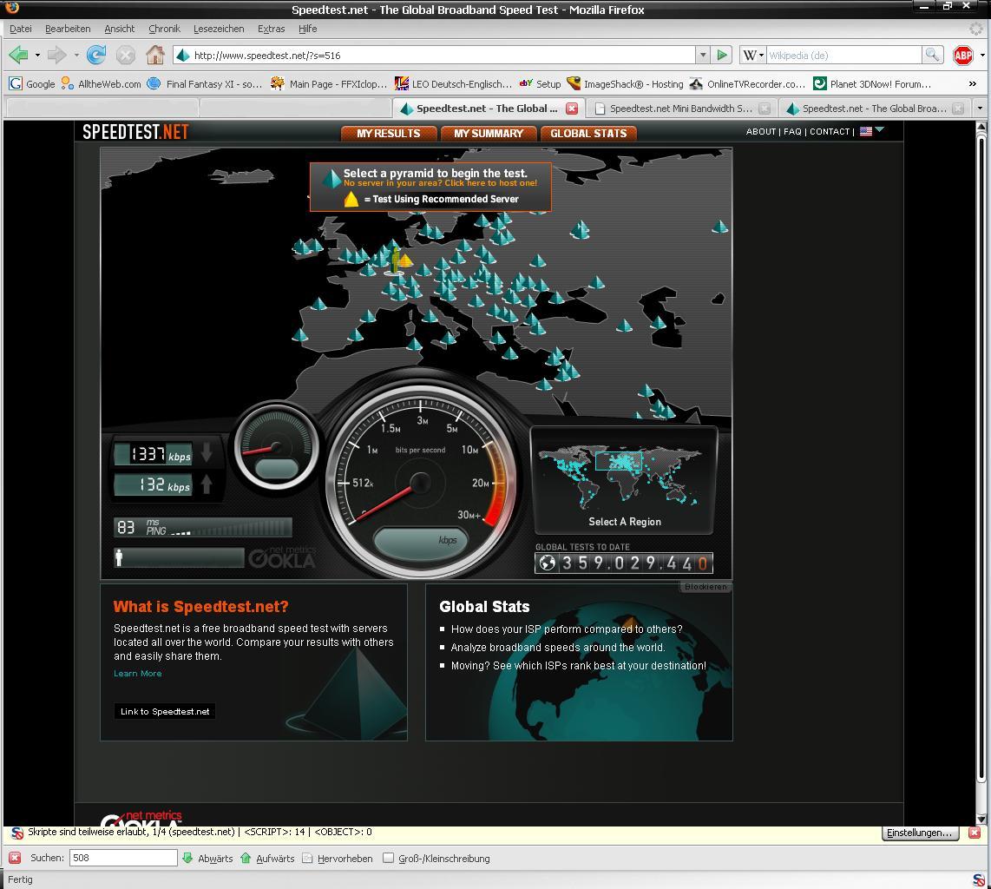The image size is (991, 889).
Task: Open the Chronik menu
Action: [164, 29]
